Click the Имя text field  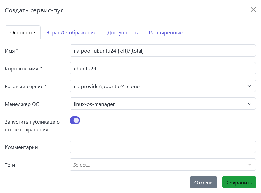163,51
